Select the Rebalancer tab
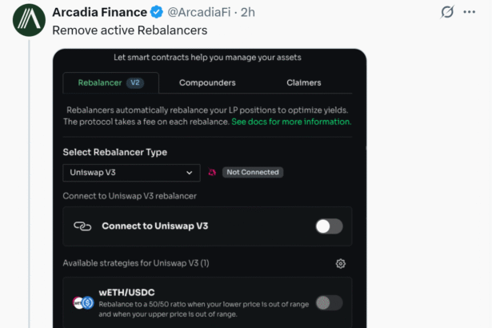Screen dimensions: 492x328 click(x=110, y=82)
